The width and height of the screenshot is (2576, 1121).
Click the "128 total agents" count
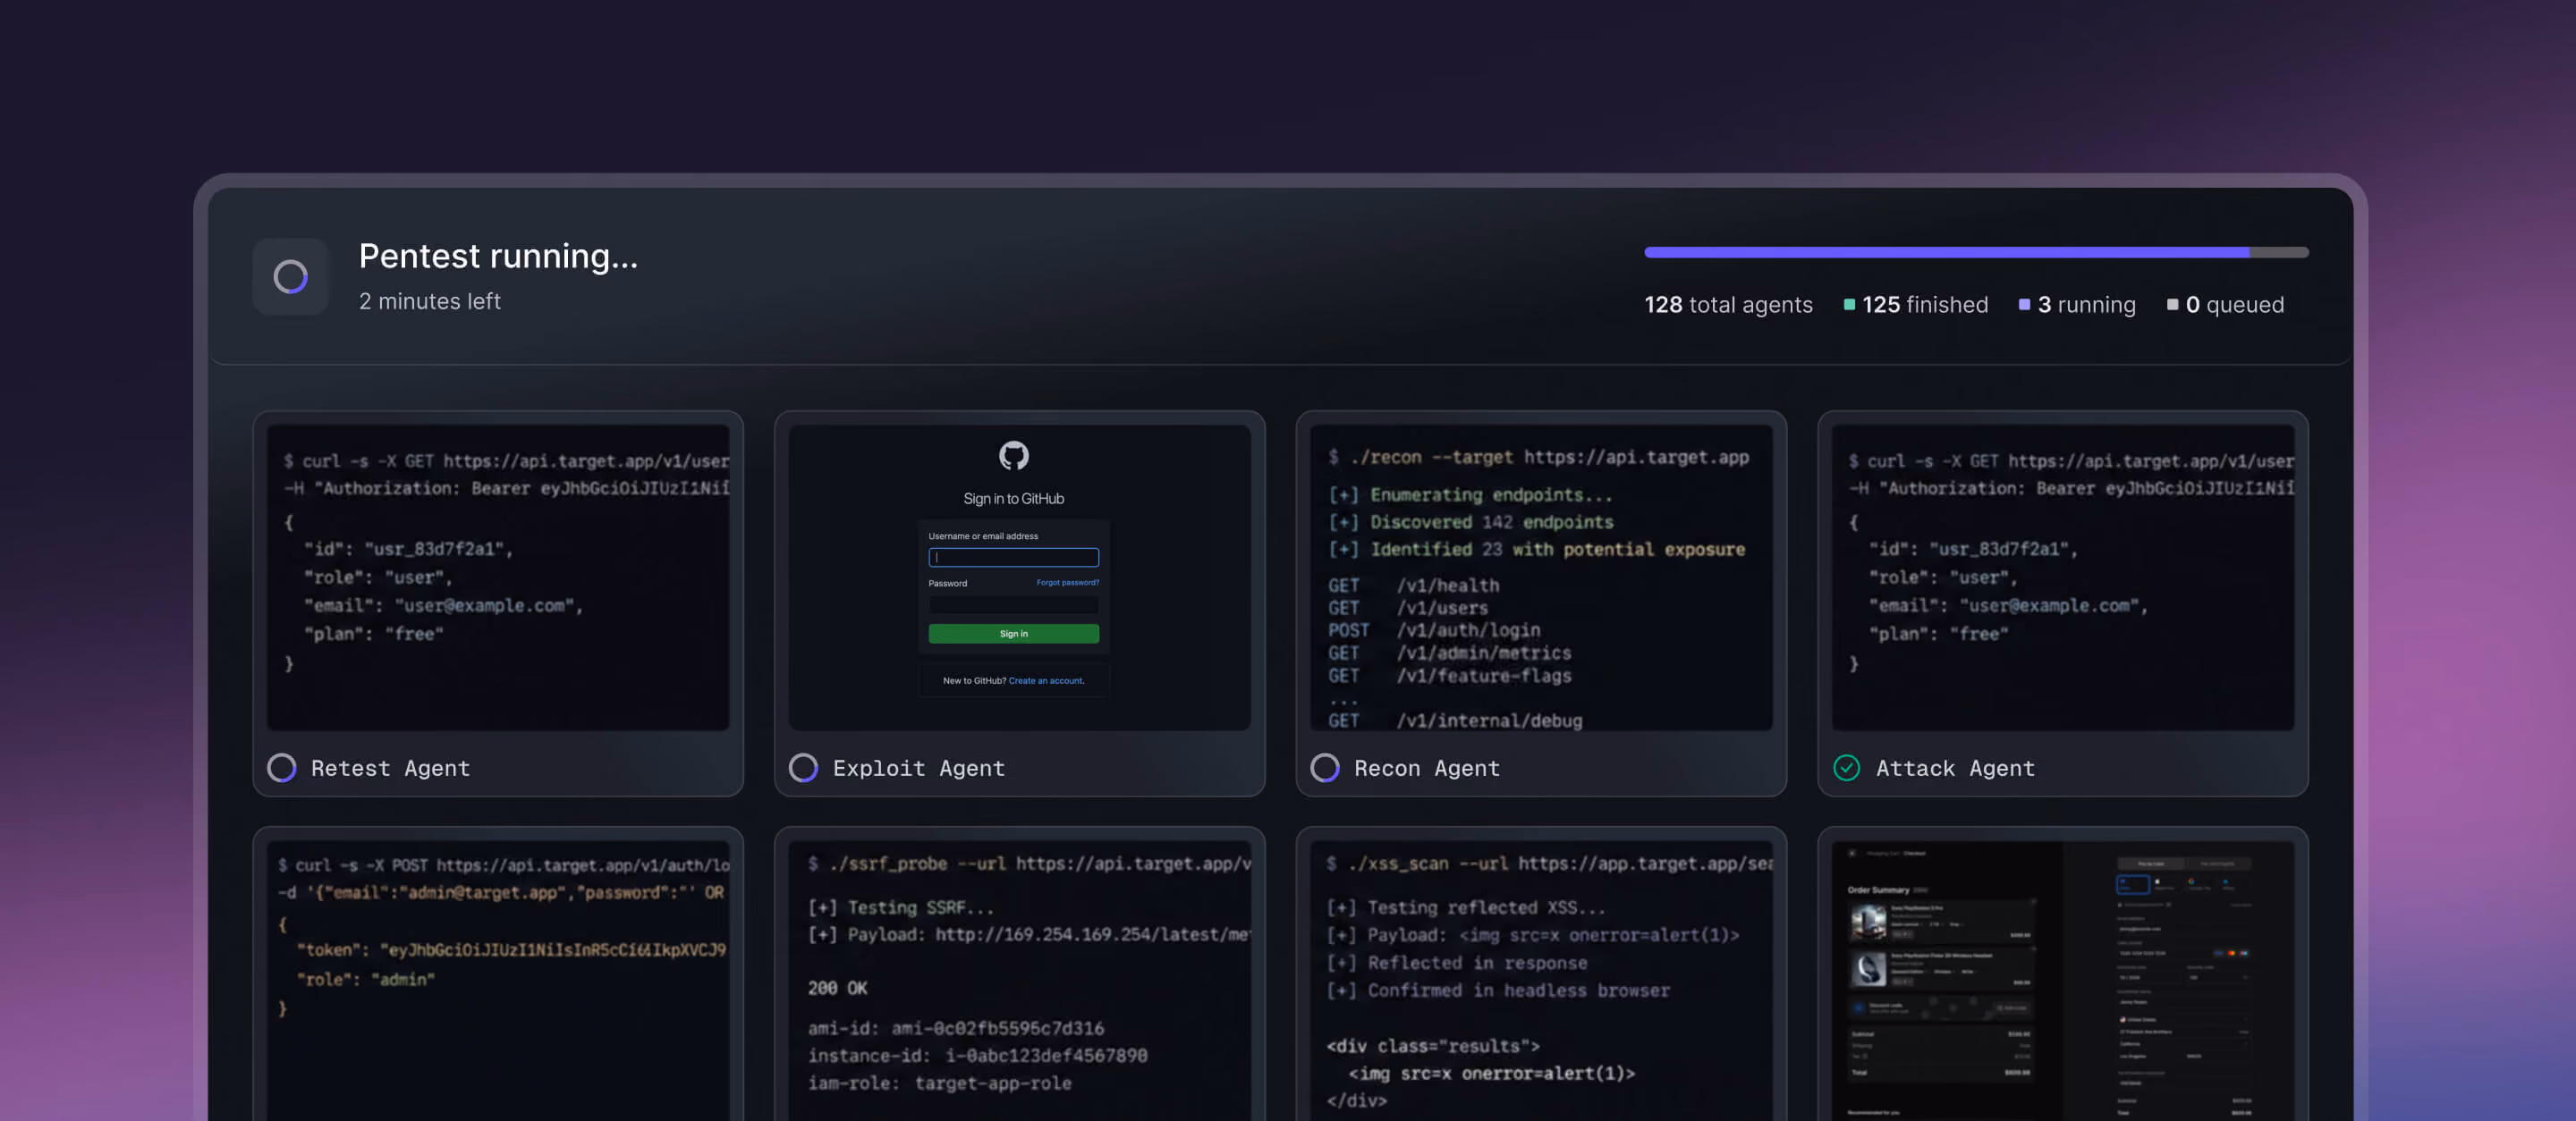(x=1728, y=305)
